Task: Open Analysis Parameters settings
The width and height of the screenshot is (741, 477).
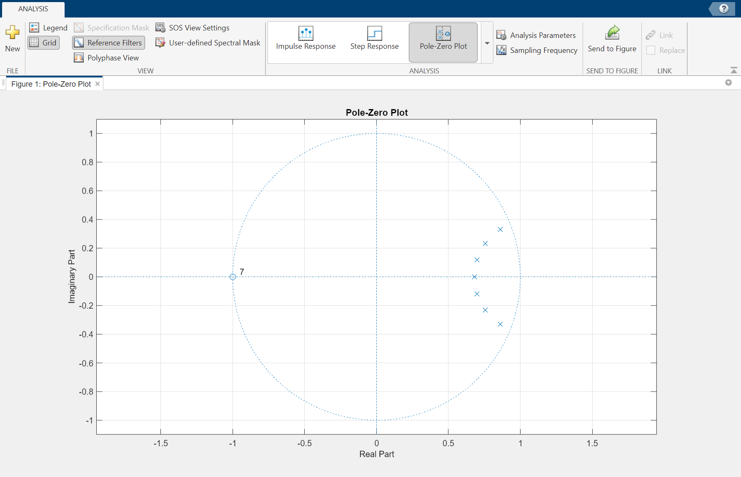Action: click(536, 35)
